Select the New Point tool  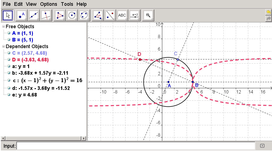pos(22,15)
